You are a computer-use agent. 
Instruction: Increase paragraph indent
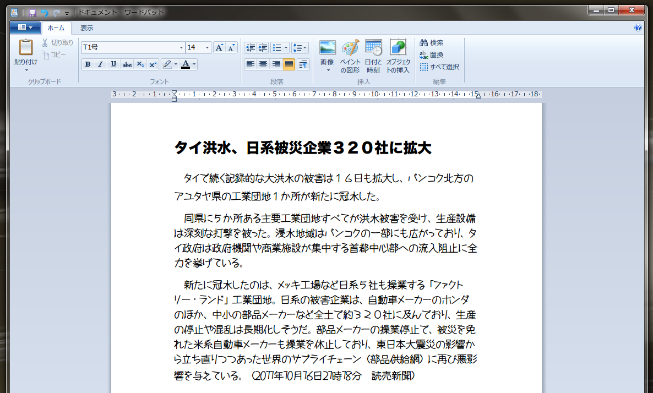[263, 48]
